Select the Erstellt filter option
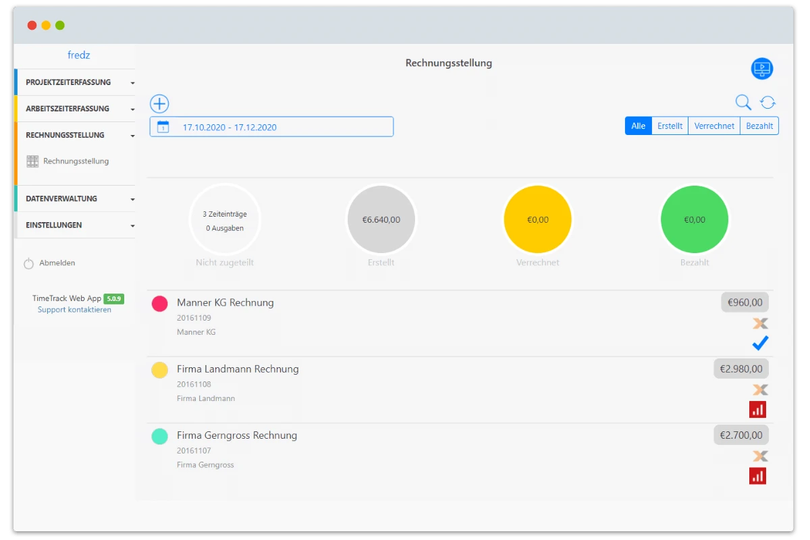The height and width of the screenshot is (540, 810). [x=670, y=126]
